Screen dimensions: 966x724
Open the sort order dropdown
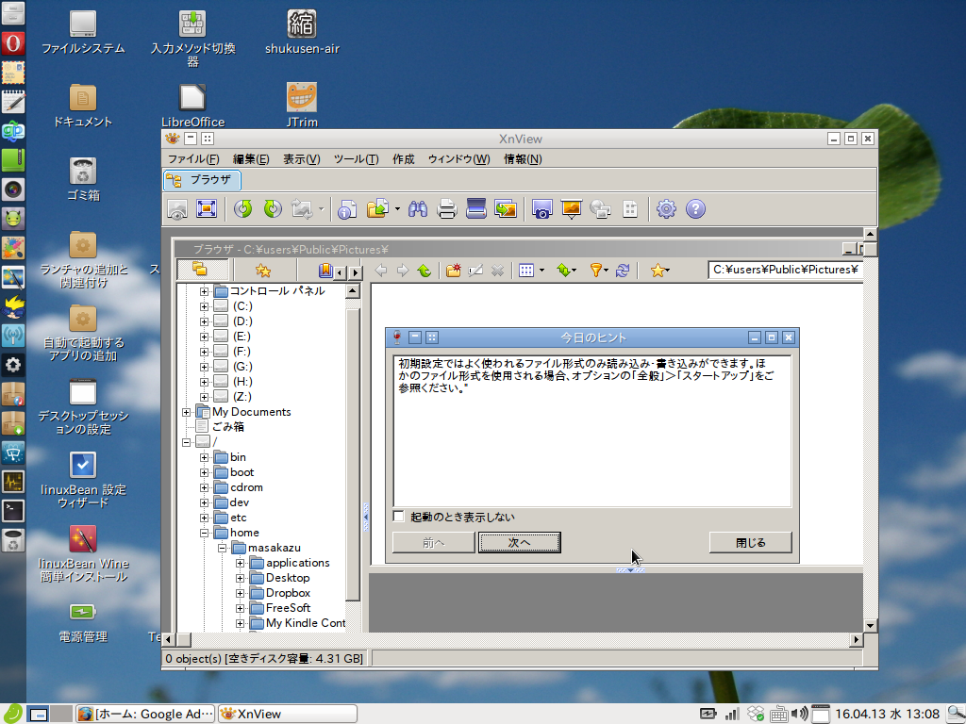point(575,270)
